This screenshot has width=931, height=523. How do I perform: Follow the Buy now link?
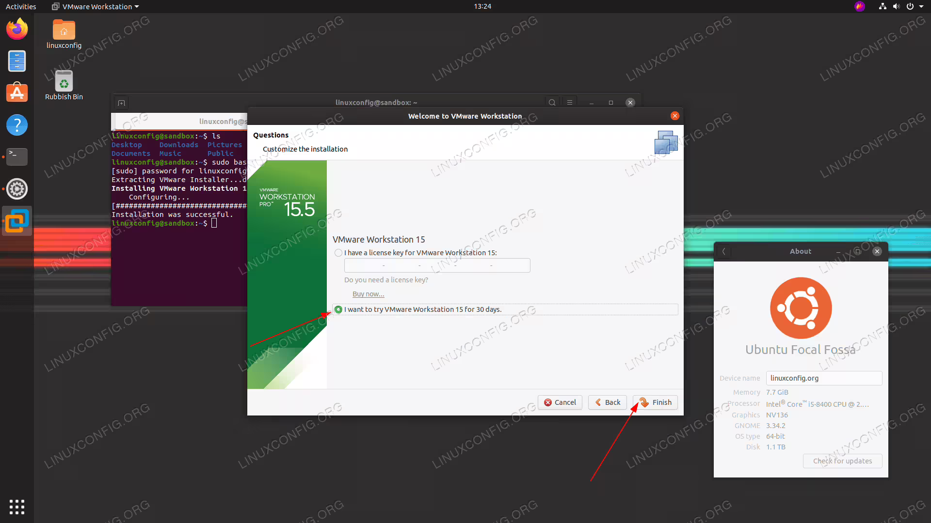click(368, 294)
